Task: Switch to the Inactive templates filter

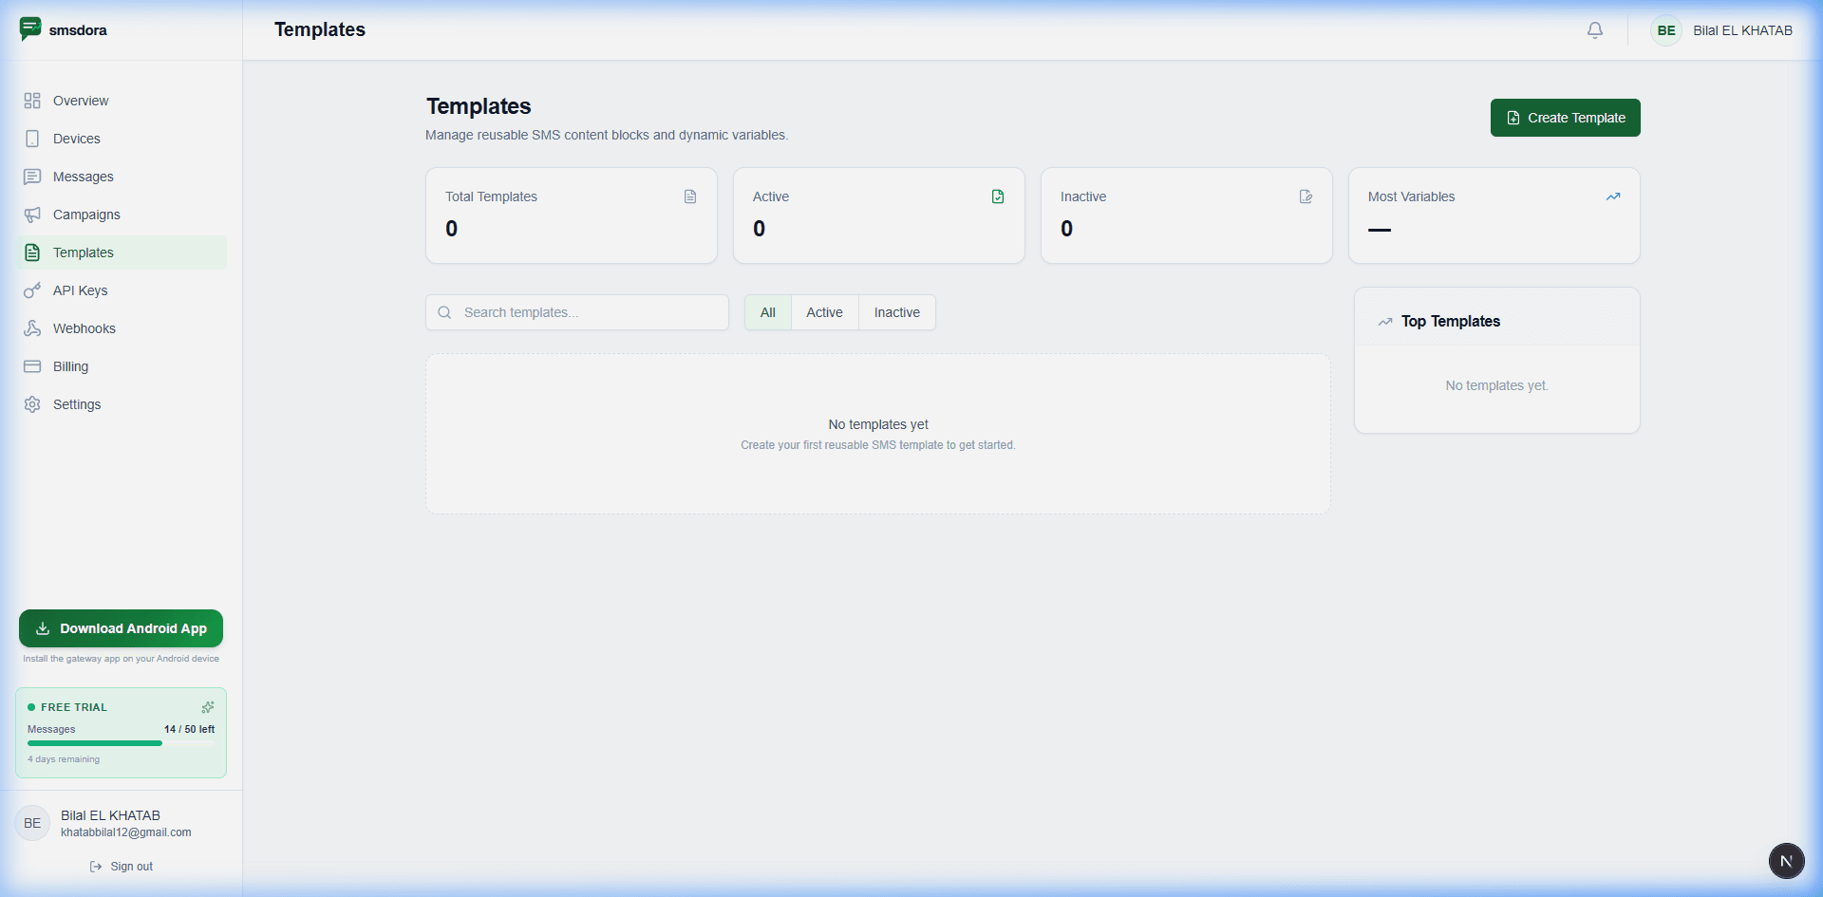Action: 896,312
